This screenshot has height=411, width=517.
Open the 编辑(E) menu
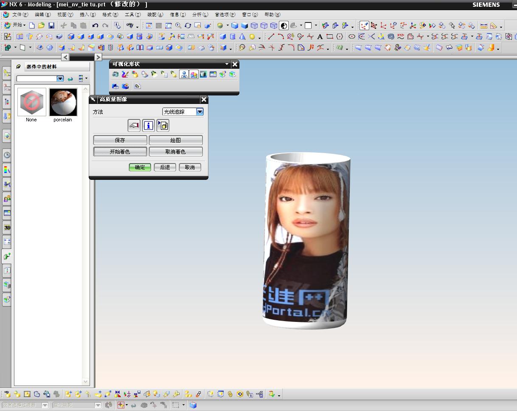[42, 14]
